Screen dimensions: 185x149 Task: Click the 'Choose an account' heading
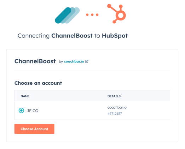(x=38, y=83)
